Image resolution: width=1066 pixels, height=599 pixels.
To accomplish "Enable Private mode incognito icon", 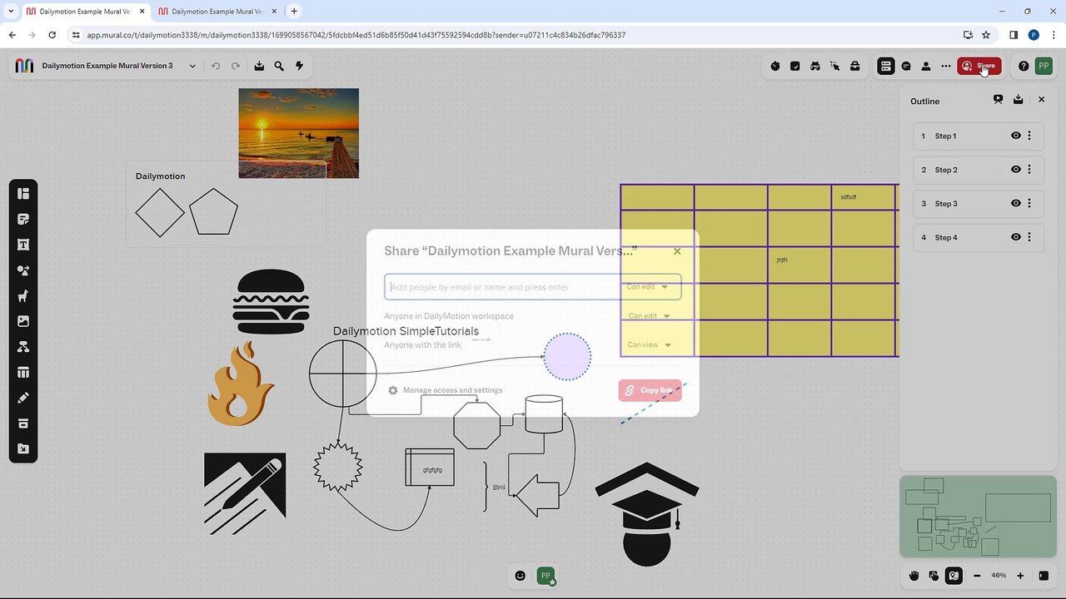I will tap(815, 66).
